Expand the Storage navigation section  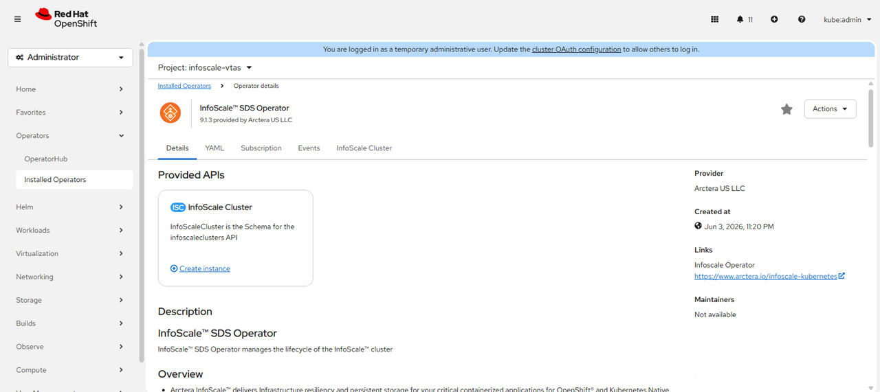tap(70, 300)
